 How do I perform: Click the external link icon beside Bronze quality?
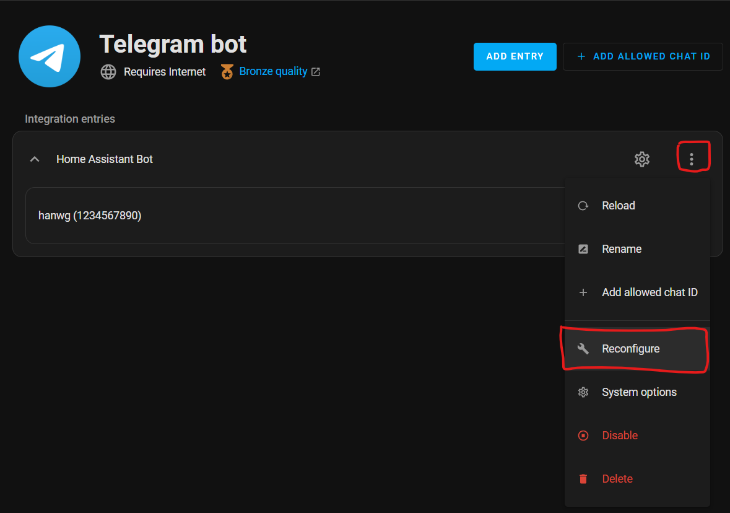pyautogui.click(x=316, y=72)
